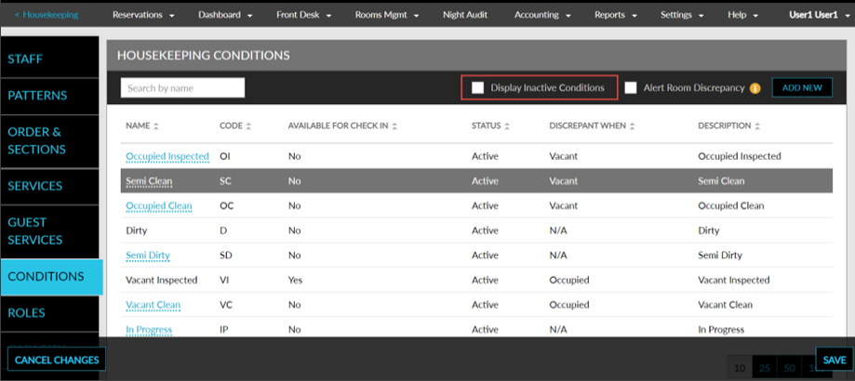Open the Settings dropdown
The image size is (855, 381).
point(682,15)
